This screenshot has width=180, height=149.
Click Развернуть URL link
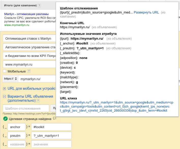click(146, 12)
